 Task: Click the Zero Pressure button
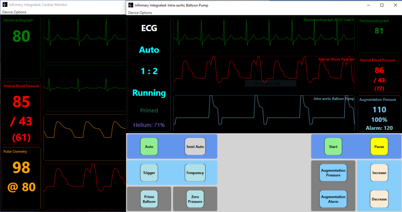(x=195, y=199)
